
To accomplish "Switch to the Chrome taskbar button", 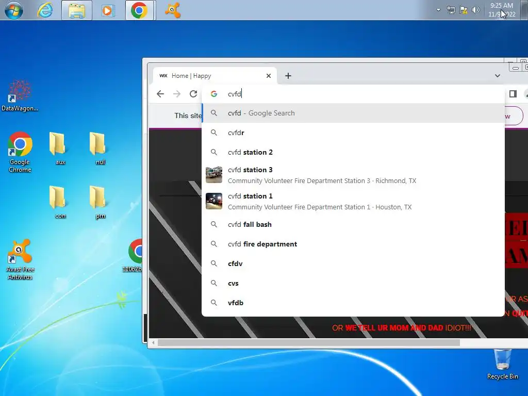I will point(140,10).
